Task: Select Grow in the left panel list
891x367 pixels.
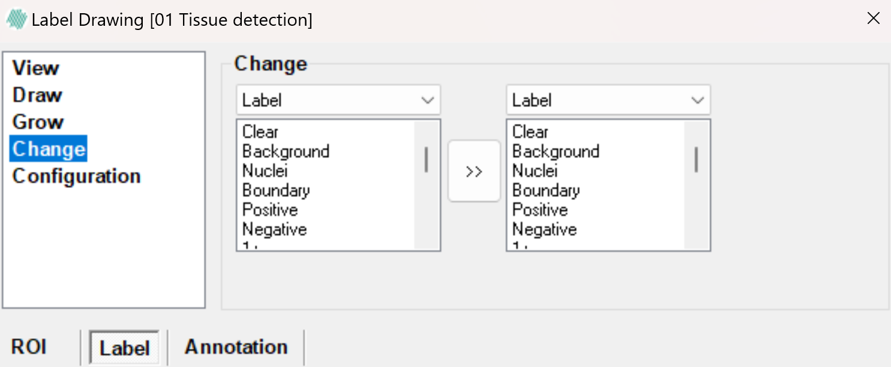Action: [38, 122]
